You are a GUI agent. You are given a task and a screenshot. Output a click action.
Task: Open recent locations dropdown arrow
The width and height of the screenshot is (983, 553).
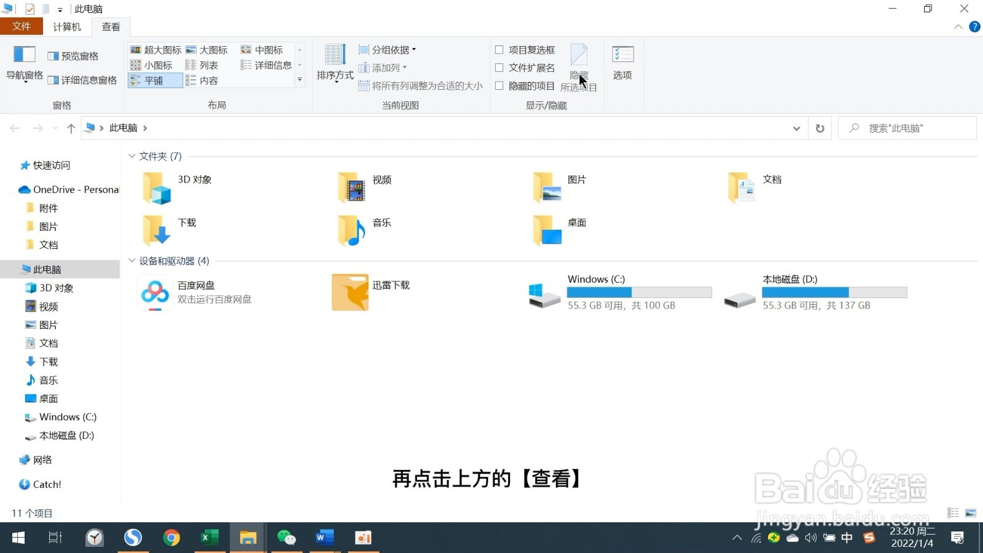55,128
